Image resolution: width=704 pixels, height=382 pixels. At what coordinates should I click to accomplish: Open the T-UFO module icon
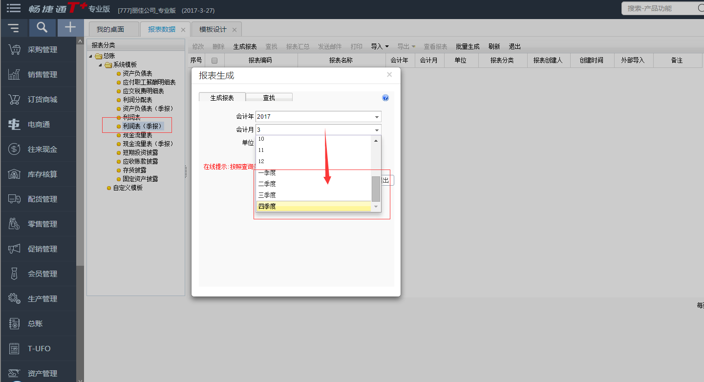click(x=14, y=348)
